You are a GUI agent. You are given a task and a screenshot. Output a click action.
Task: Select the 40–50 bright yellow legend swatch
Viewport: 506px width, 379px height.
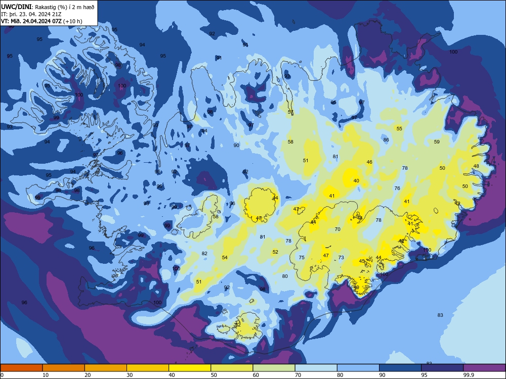click(190, 368)
